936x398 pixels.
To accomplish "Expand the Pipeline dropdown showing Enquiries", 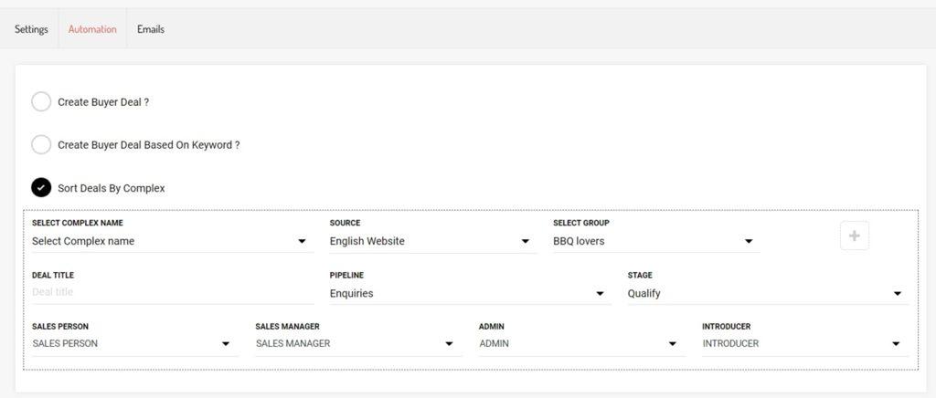I will coord(468,294).
